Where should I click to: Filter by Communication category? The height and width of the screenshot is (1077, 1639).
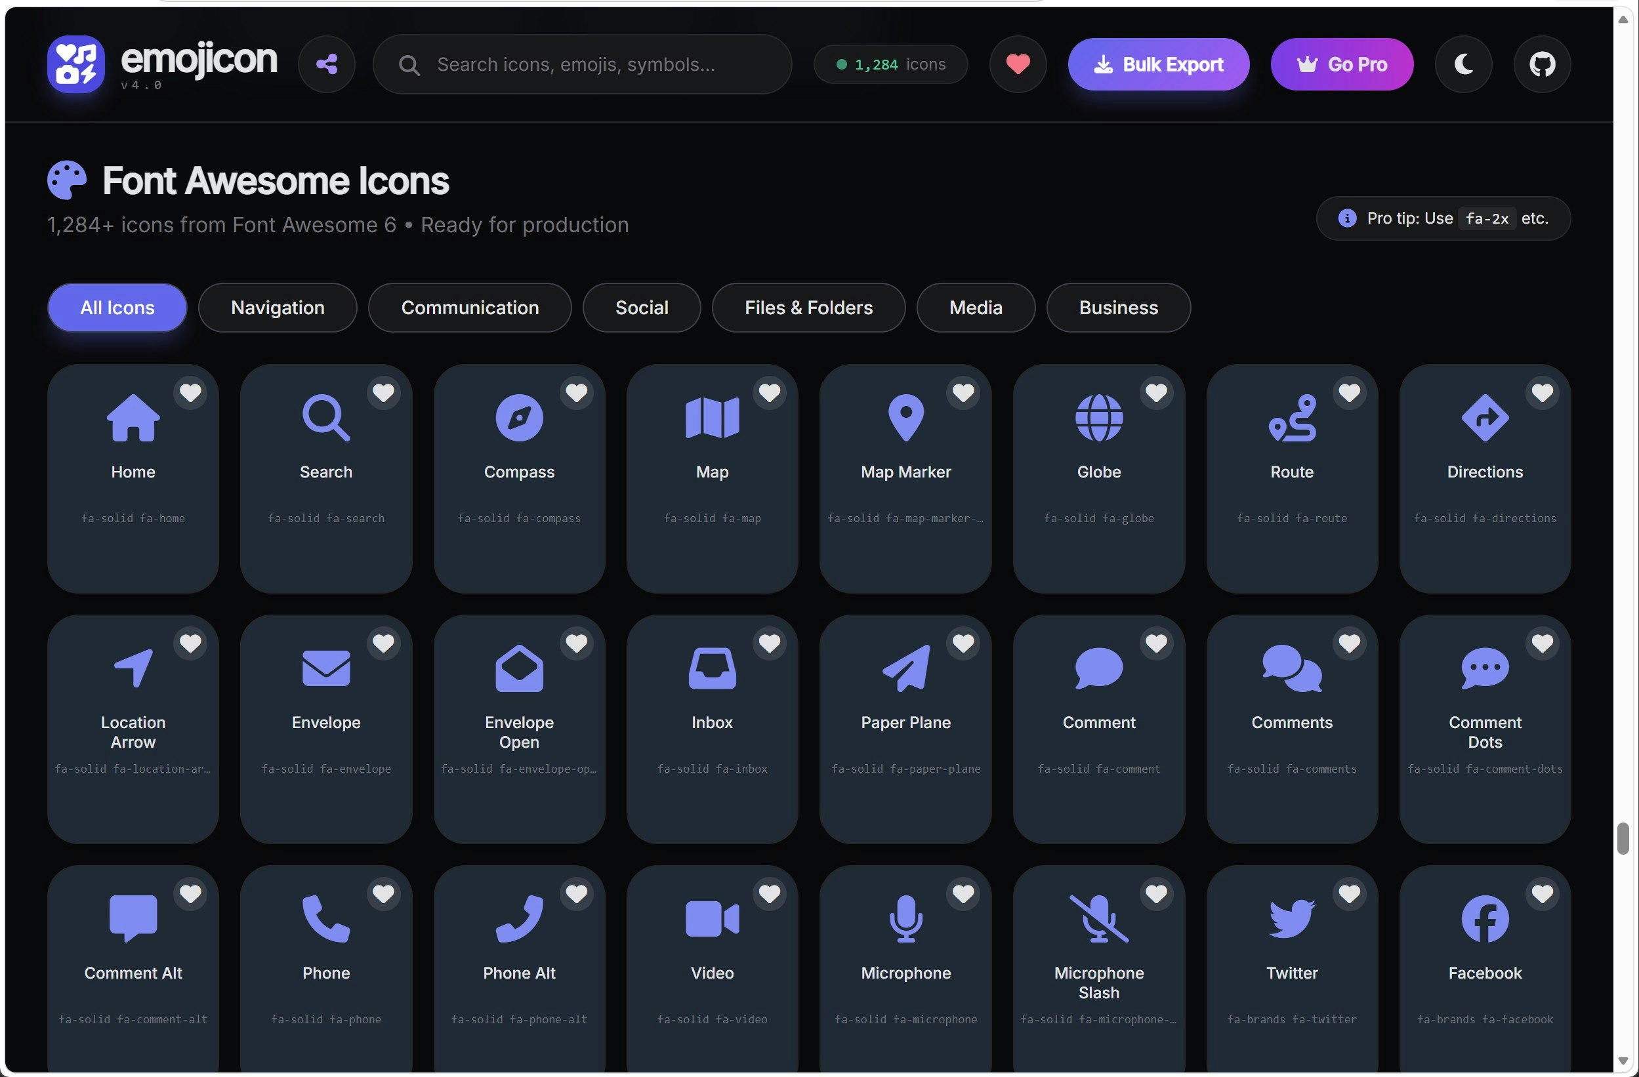point(470,308)
